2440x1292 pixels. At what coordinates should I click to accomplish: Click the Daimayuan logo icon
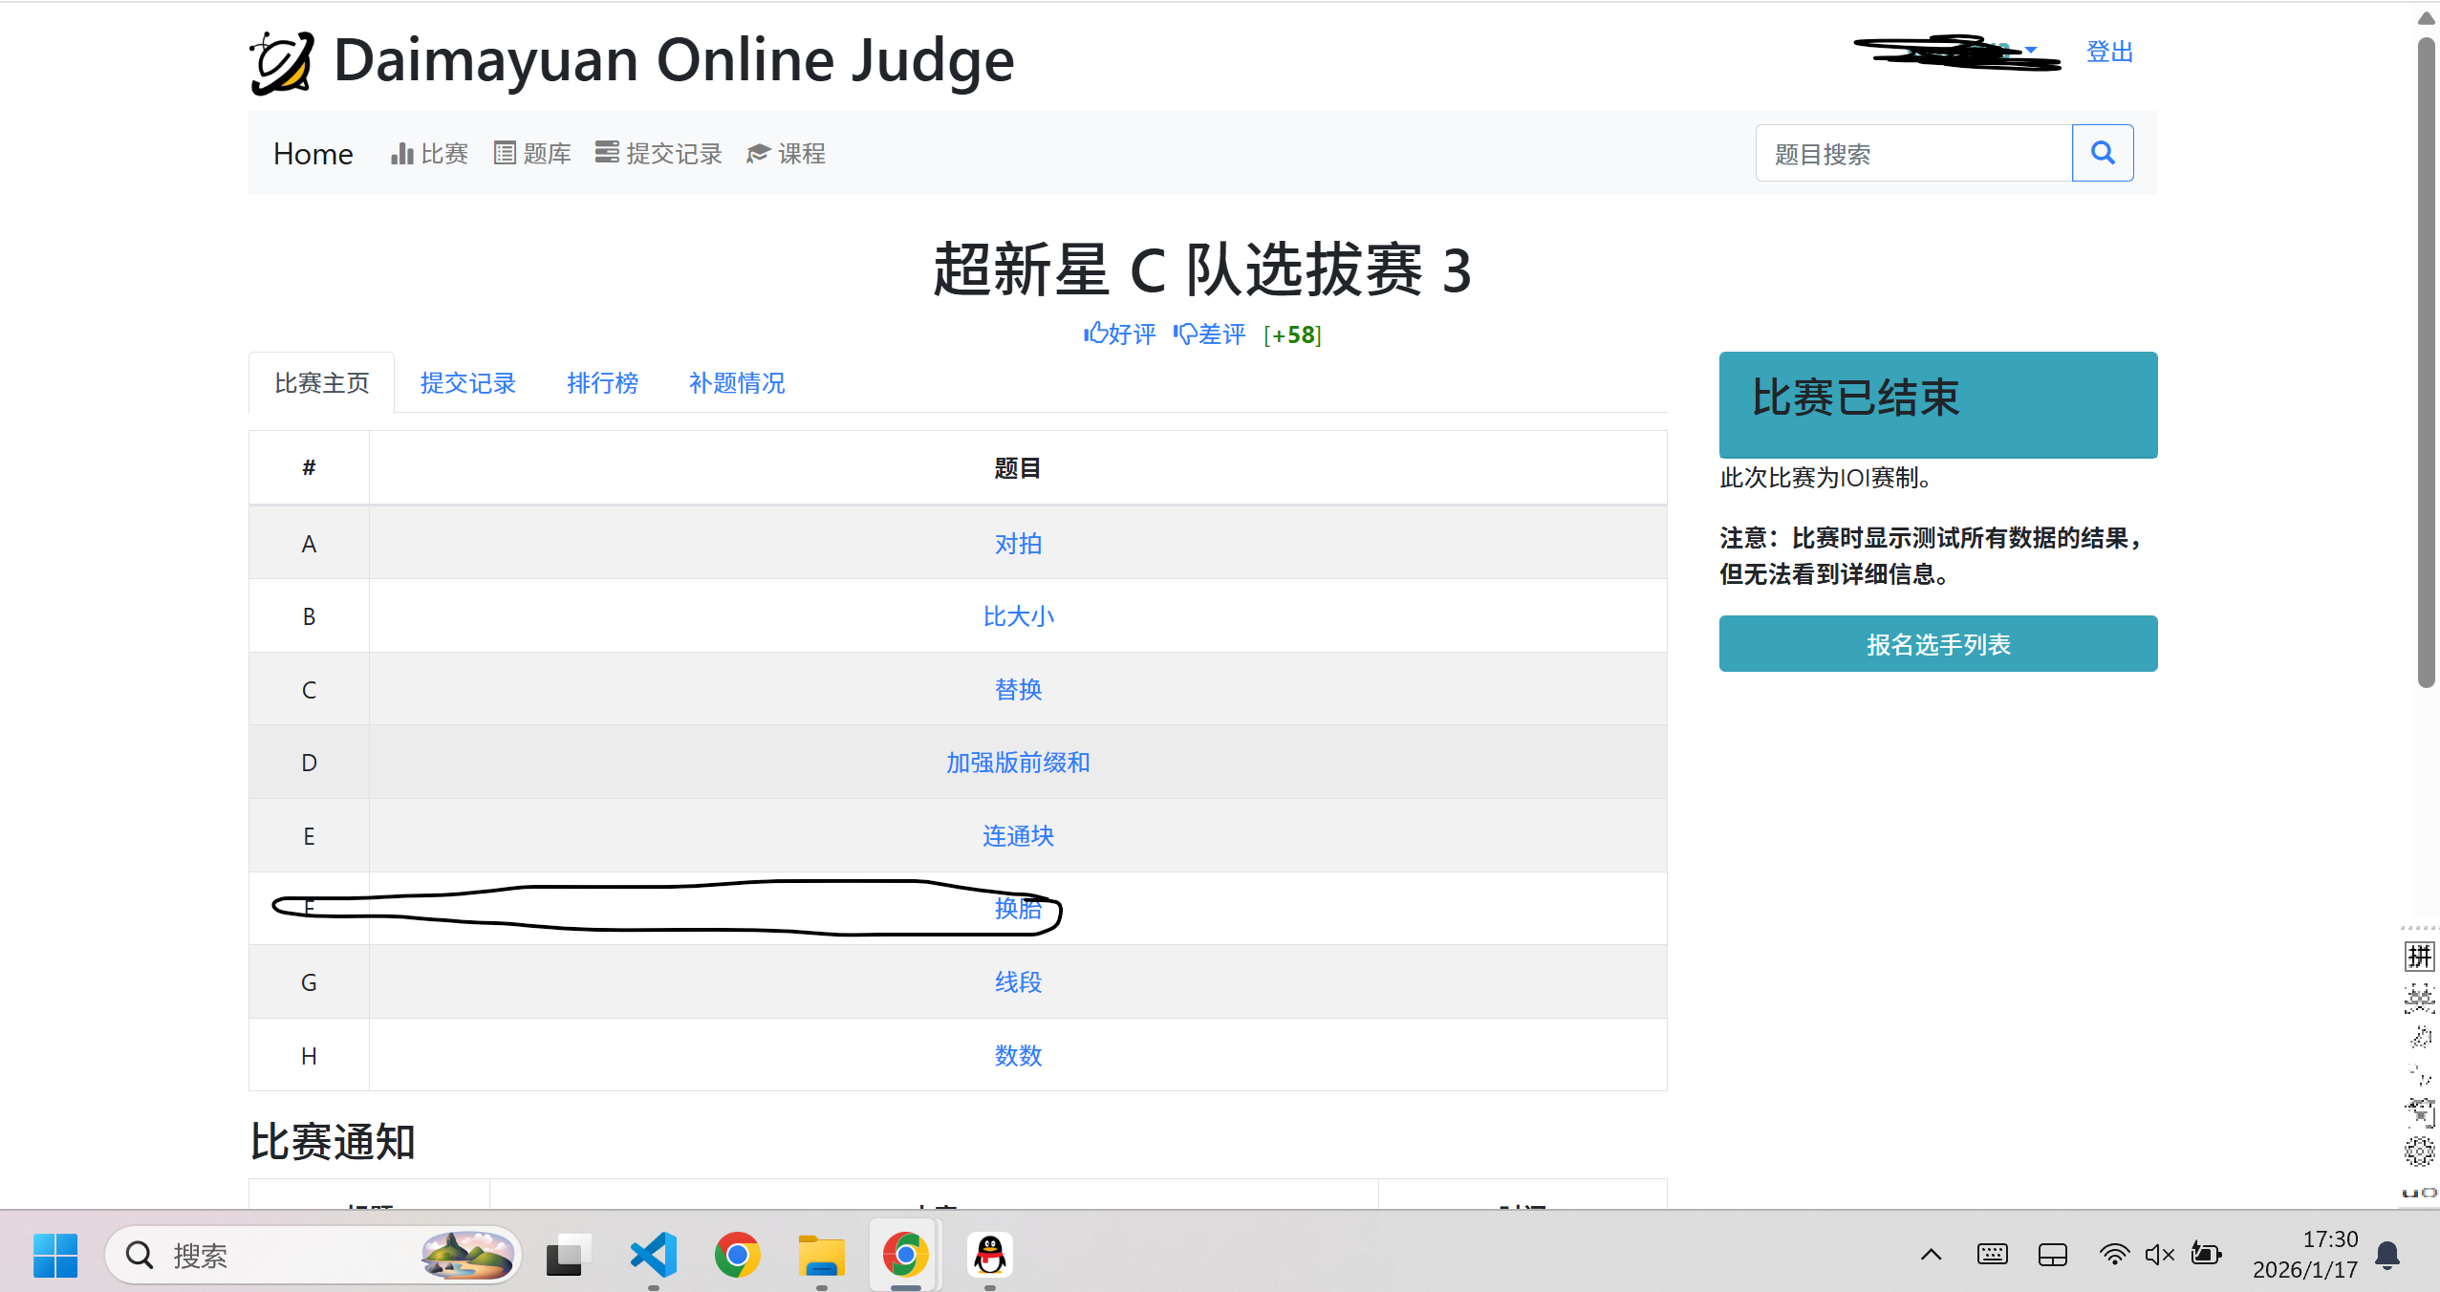[282, 62]
